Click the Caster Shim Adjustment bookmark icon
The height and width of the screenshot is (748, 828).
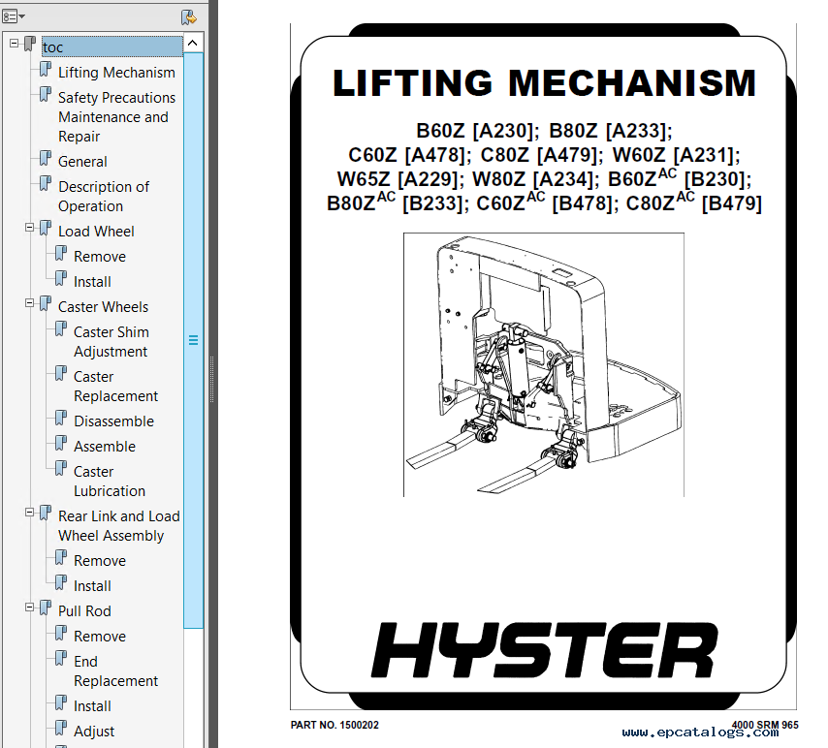point(61,328)
